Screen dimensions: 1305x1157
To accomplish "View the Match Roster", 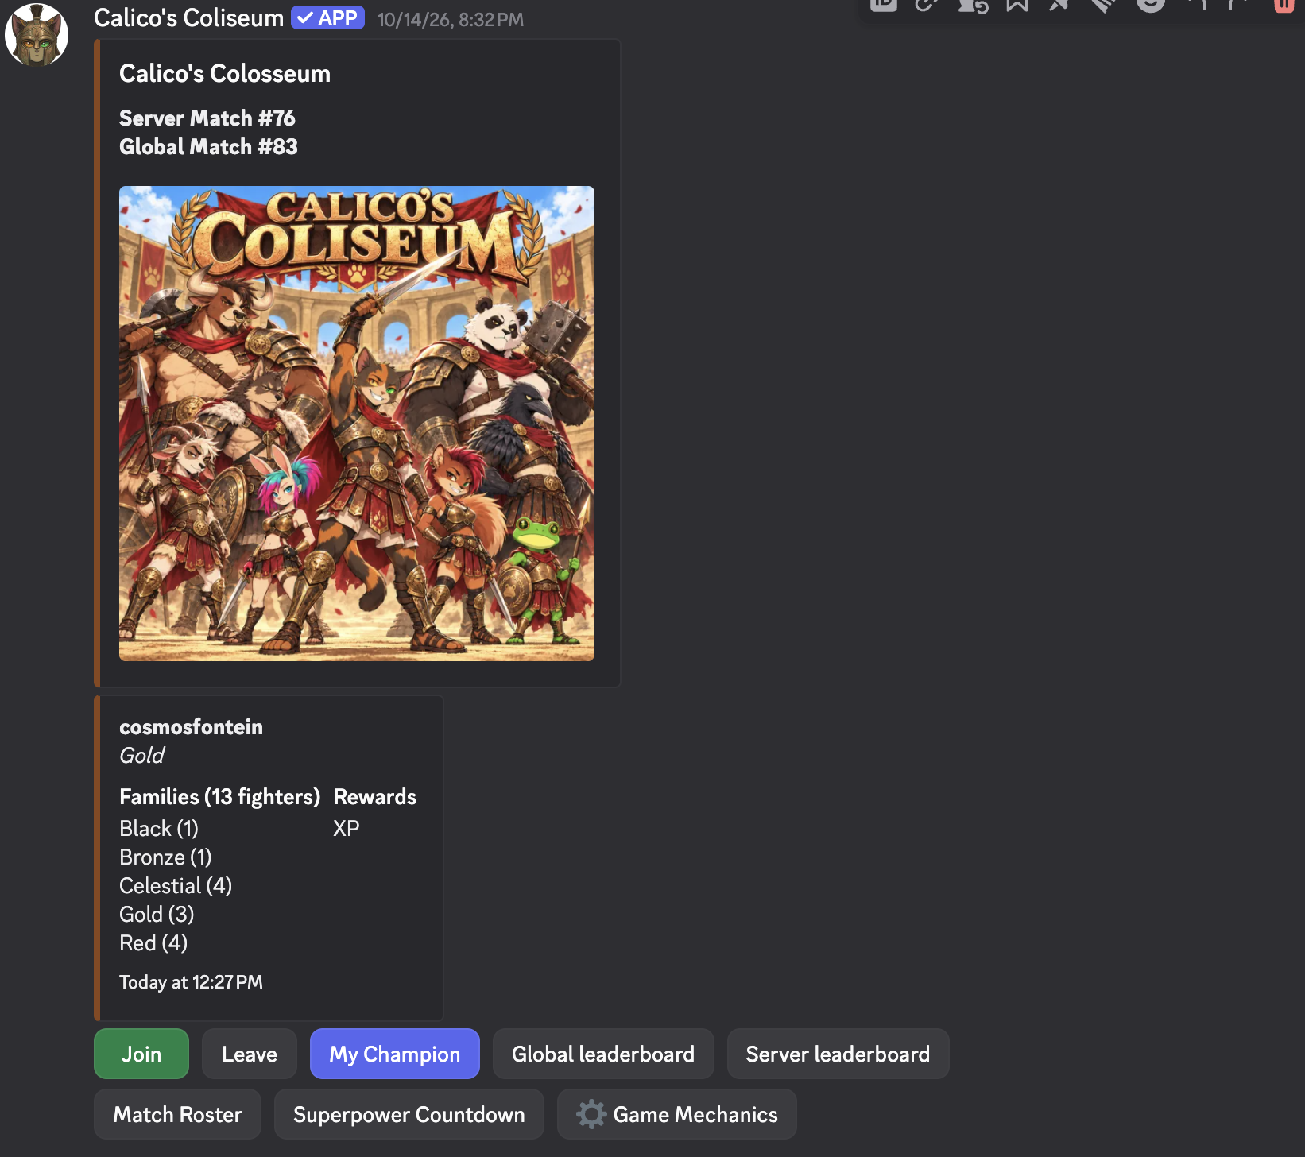I will click(178, 1114).
